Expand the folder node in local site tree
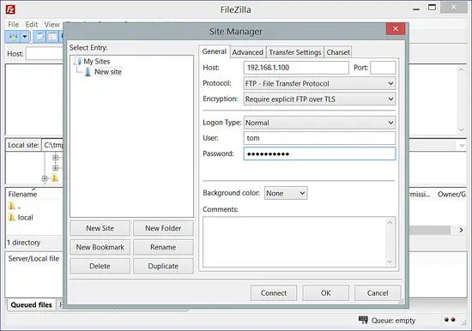The image size is (472, 331). click(x=45, y=178)
